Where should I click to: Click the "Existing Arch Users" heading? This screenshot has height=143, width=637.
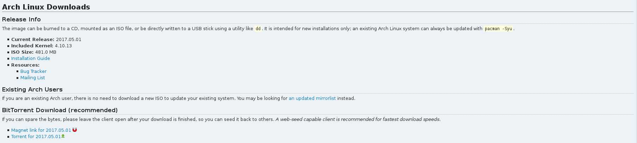click(x=32, y=90)
